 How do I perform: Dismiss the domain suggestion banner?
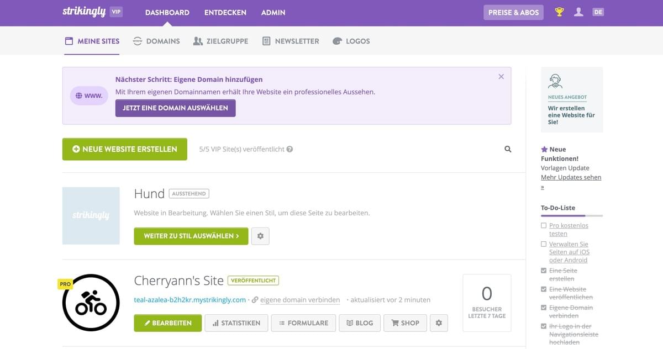(501, 77)
